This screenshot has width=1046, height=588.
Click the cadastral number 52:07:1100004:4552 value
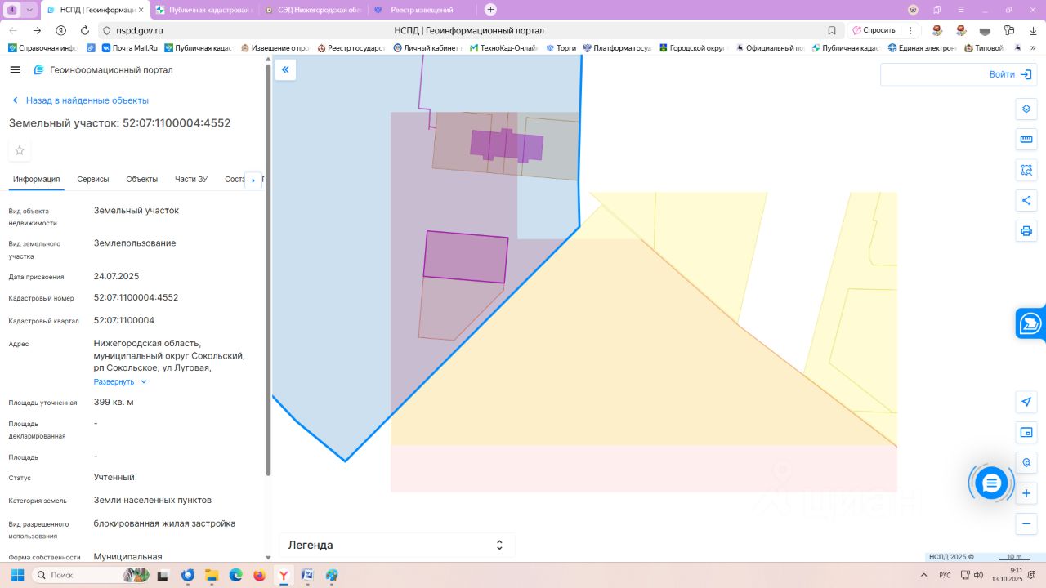pos(136,297)
